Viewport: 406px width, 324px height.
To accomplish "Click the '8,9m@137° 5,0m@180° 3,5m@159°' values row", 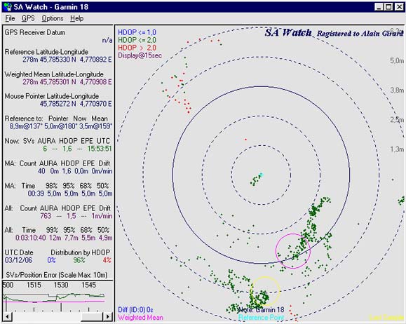I will point(61,126).
